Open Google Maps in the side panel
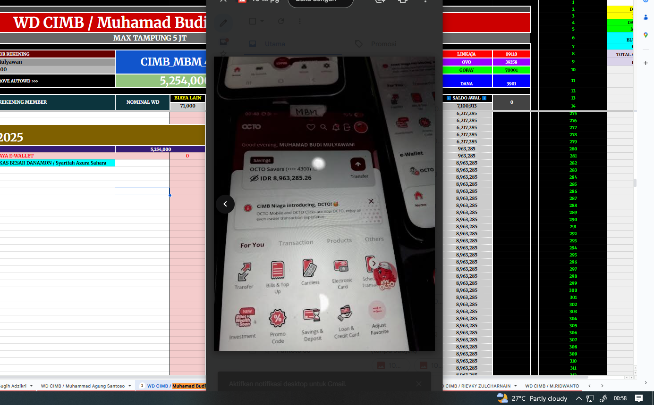The height and width of the screenshot is (405, 654). pyautogui.click(x=646, y=35)
